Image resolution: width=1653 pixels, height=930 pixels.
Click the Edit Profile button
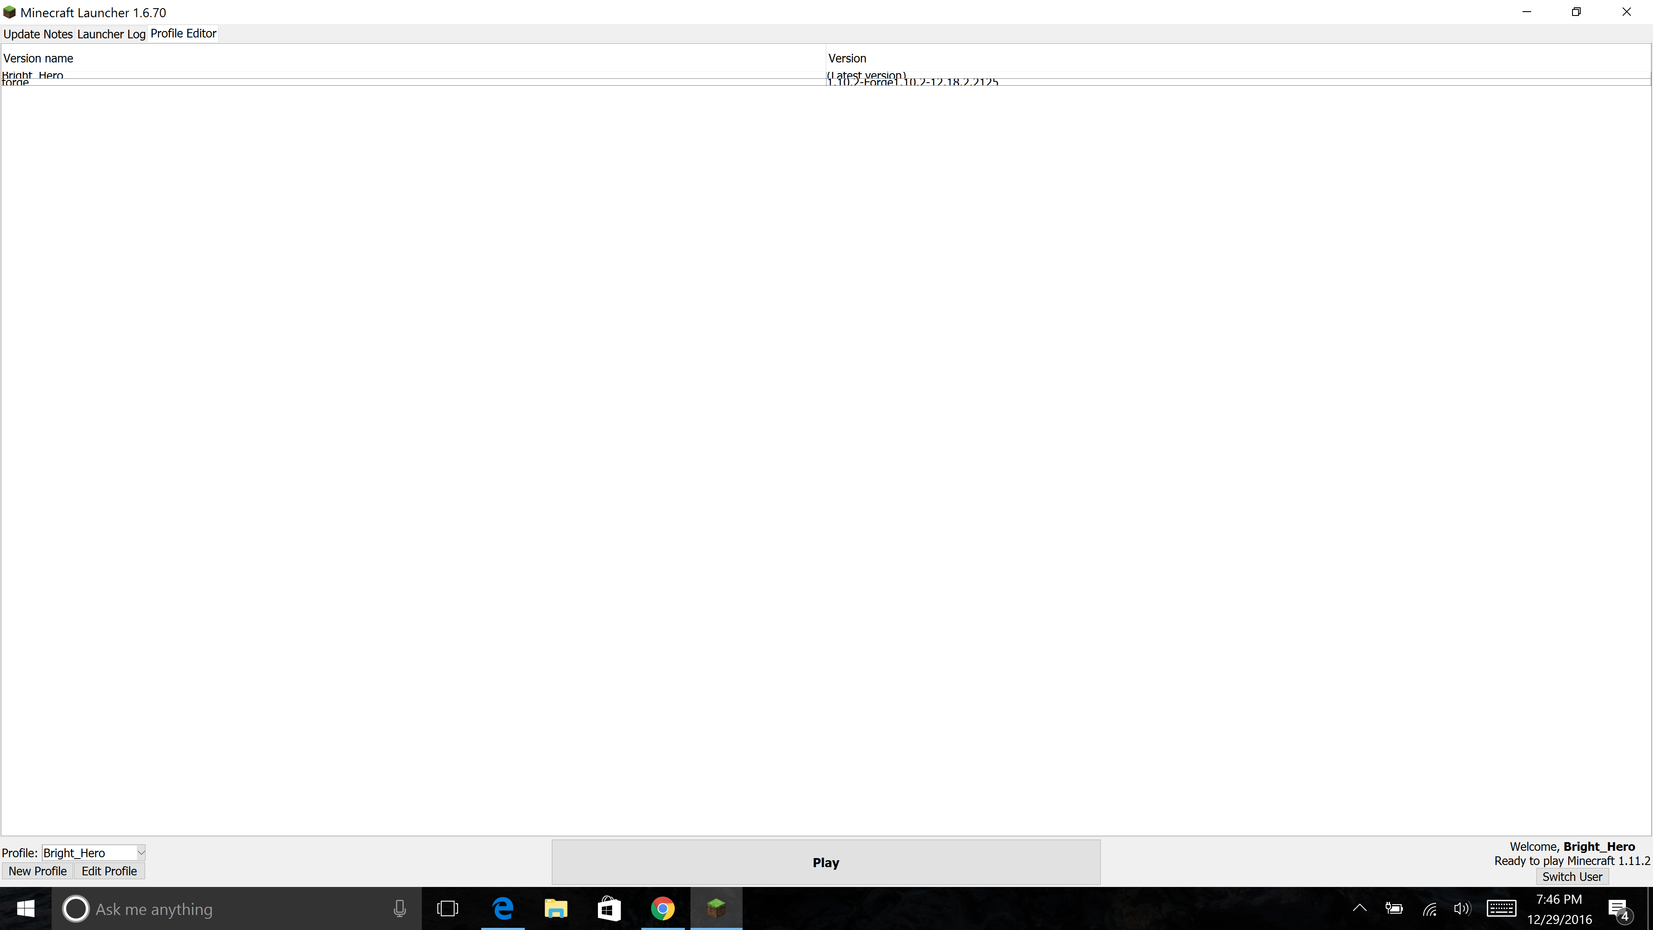click(109, 871)
